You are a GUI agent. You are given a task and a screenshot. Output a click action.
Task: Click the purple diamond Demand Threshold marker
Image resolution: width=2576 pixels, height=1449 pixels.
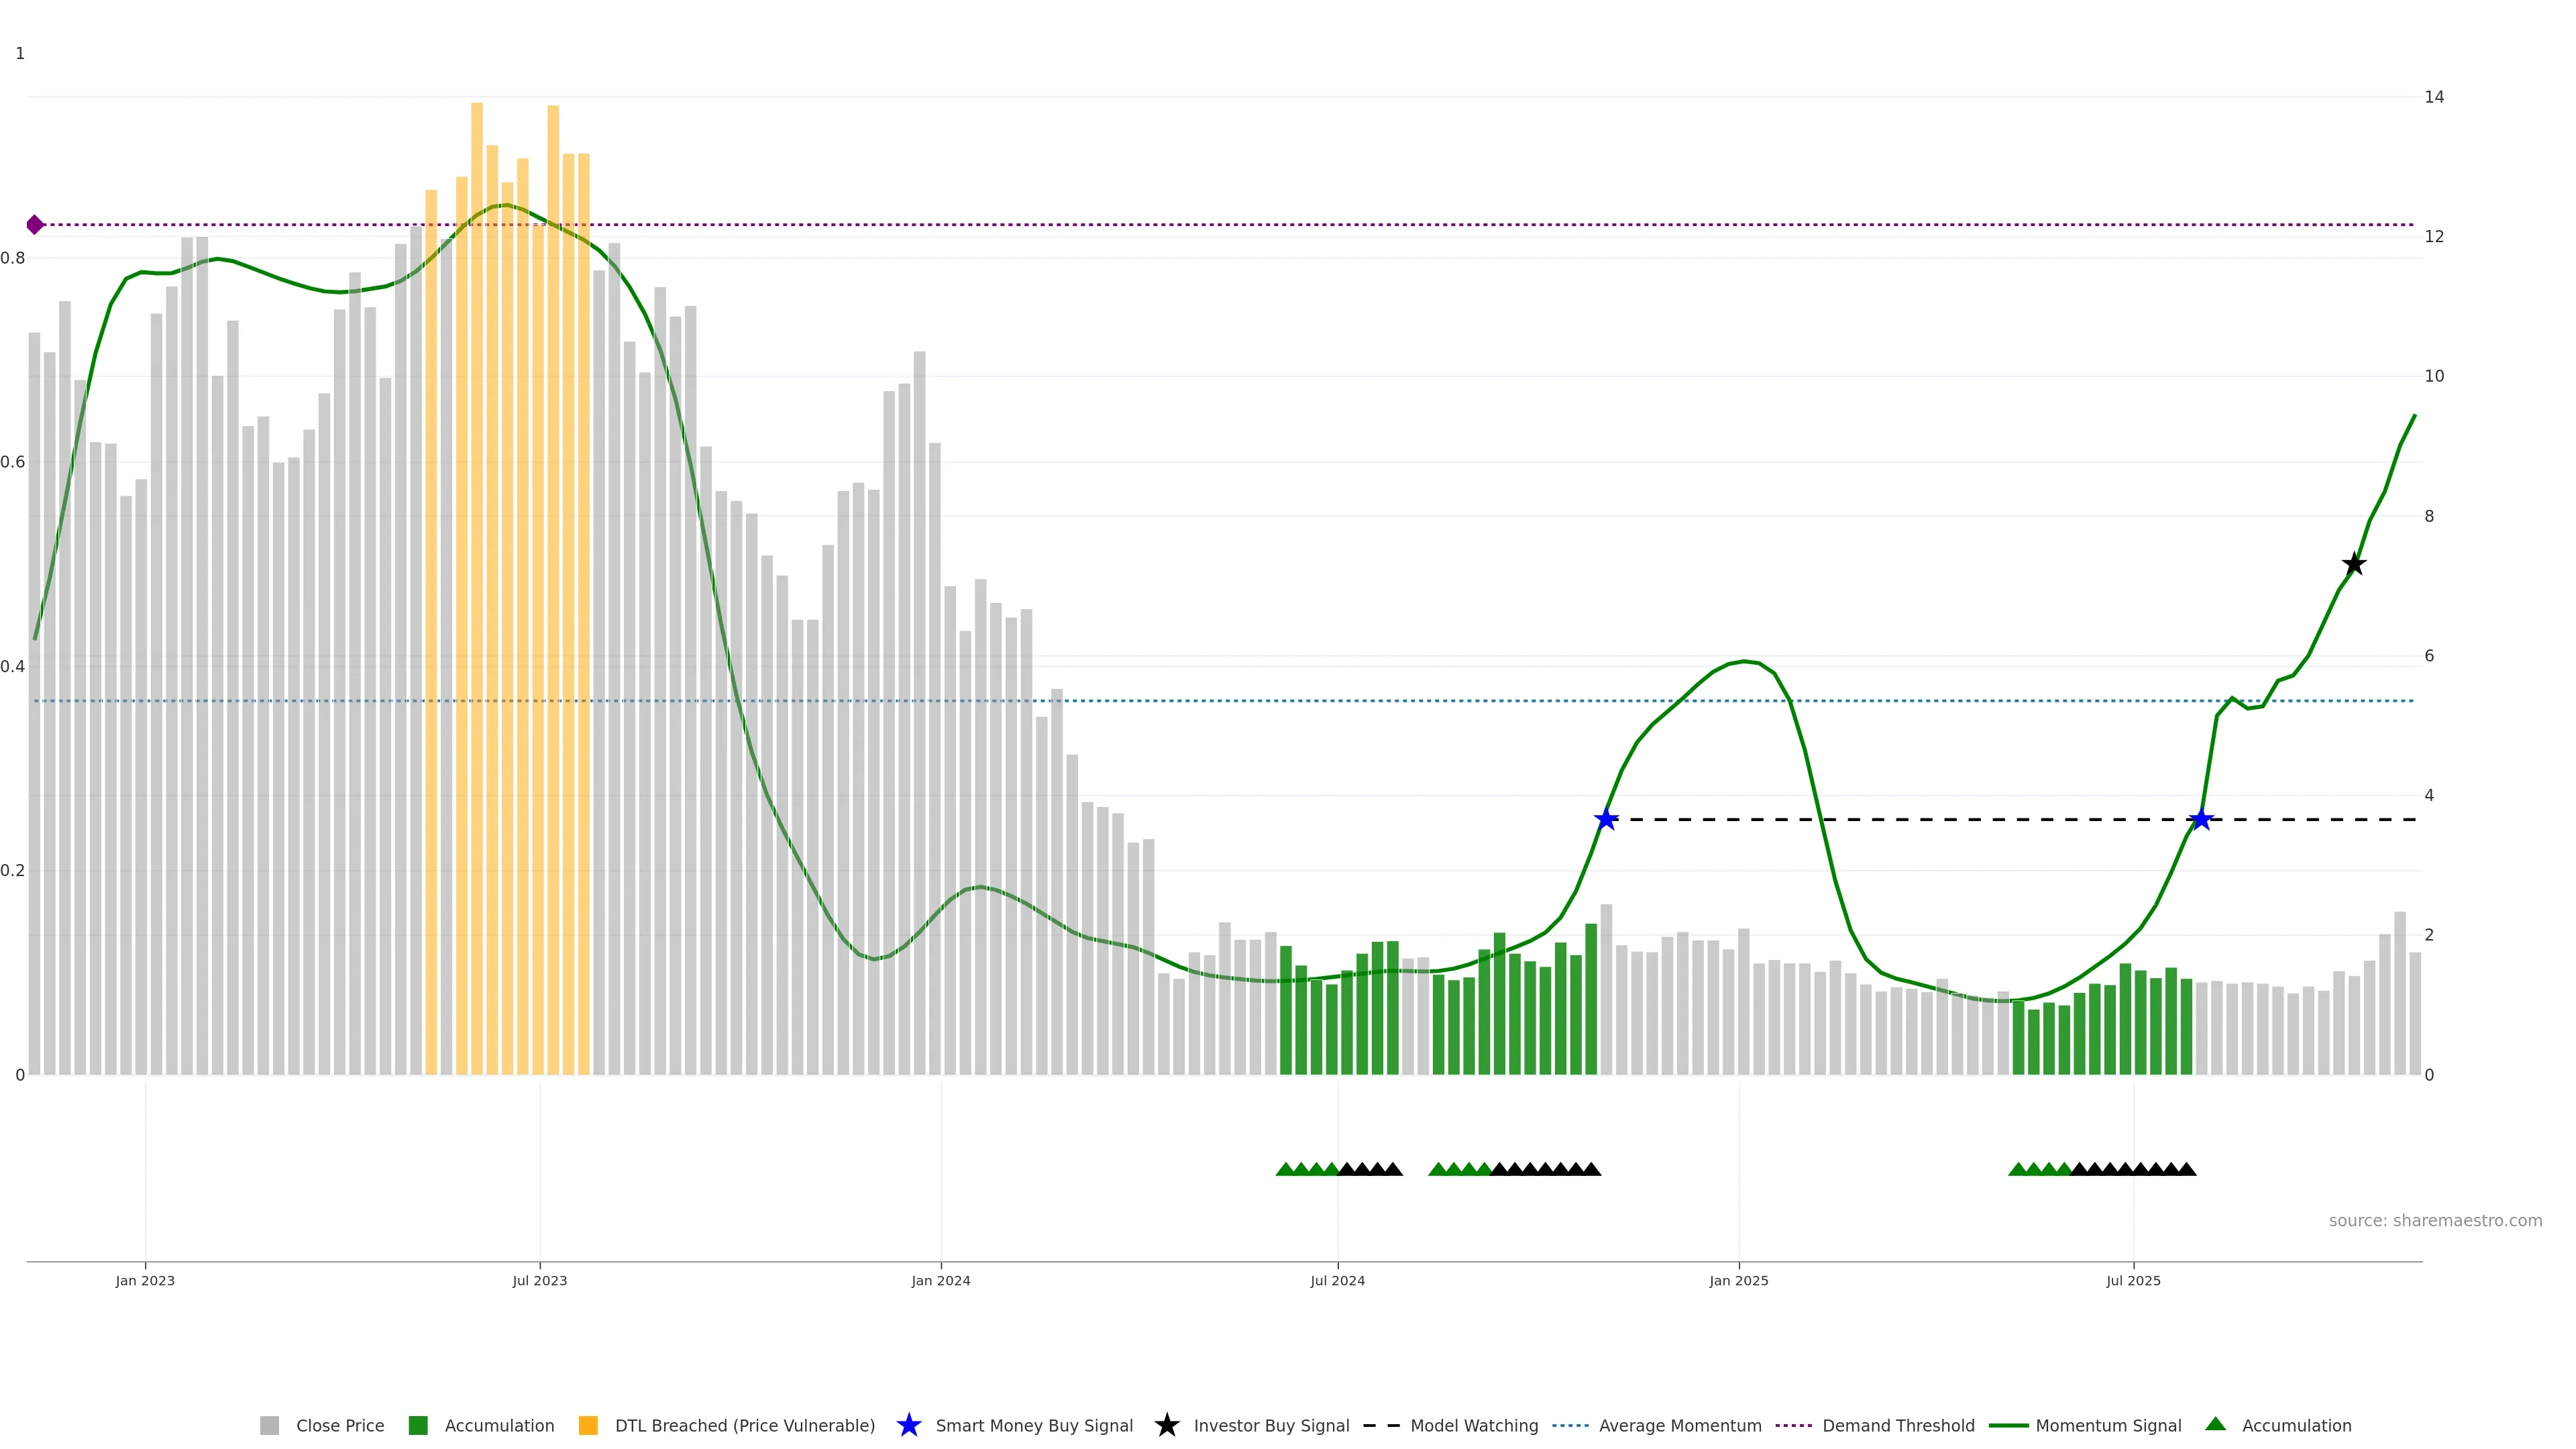click(x=35, y=225)
